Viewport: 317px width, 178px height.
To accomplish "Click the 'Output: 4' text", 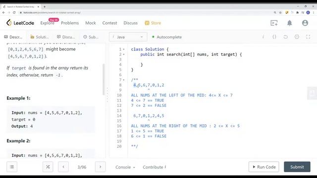I will 22,126.
